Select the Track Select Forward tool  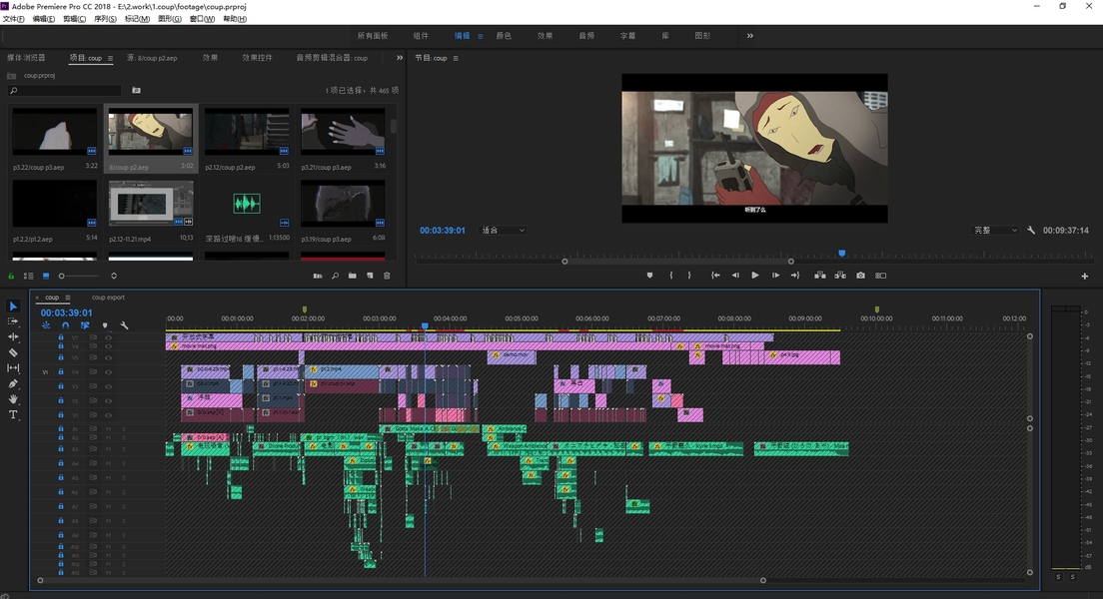[13, 321]
